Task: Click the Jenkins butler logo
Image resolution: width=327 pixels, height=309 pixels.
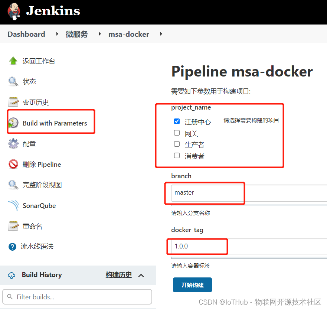Action: (x=14, y=11)
